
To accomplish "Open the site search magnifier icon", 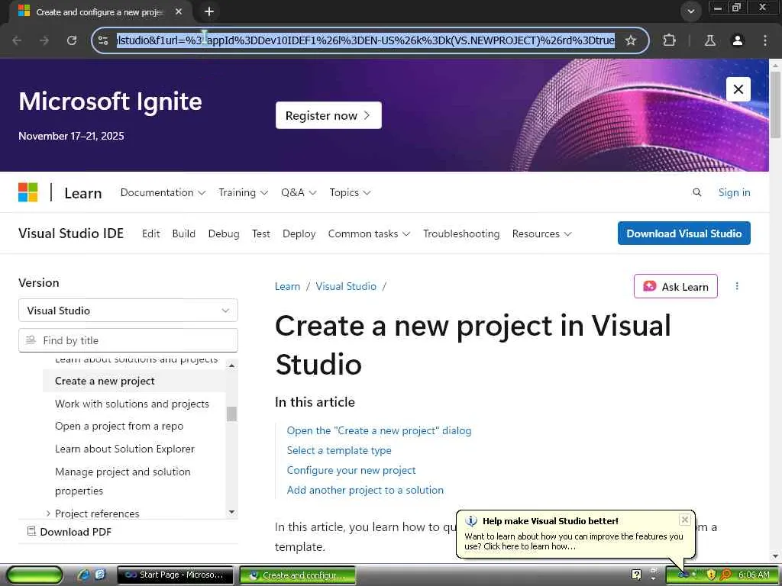I will click(696, 192).
